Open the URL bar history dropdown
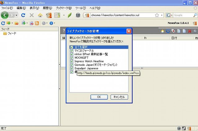 (x=162, y=15)
